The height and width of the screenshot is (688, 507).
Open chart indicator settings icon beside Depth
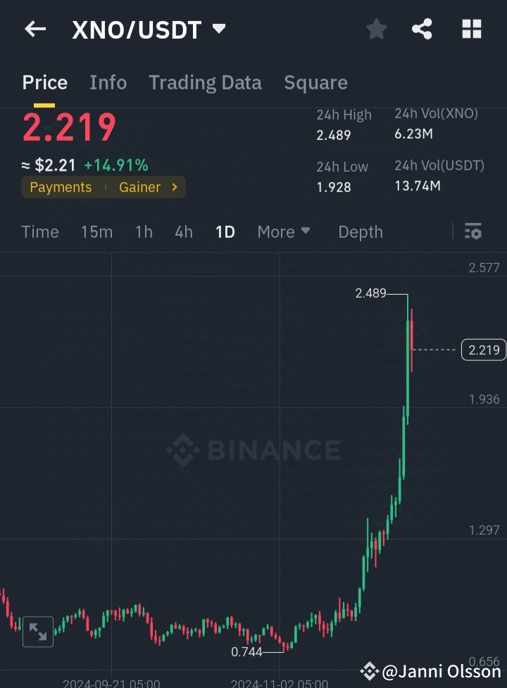point(472,231)
